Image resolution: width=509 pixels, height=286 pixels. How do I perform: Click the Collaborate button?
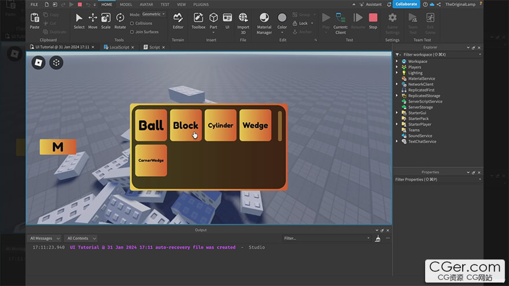pyautogui.click(x=406, y=4)
